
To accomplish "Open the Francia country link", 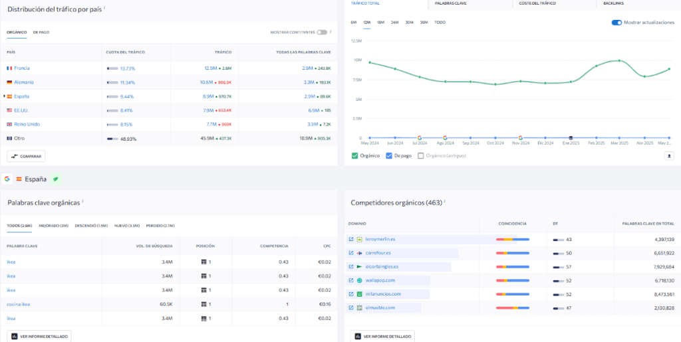I will [22, 68].
